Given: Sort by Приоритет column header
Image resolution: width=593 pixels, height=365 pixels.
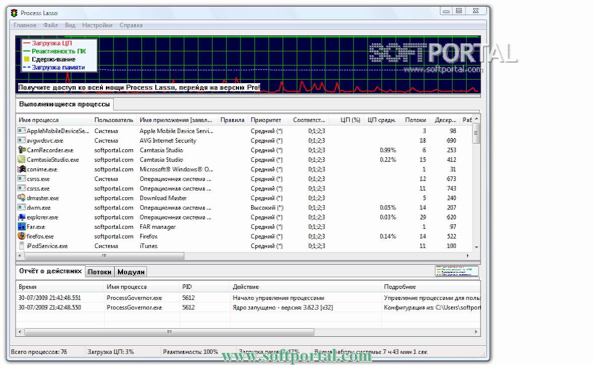Looking at the screenshot, I should [267, 120].
